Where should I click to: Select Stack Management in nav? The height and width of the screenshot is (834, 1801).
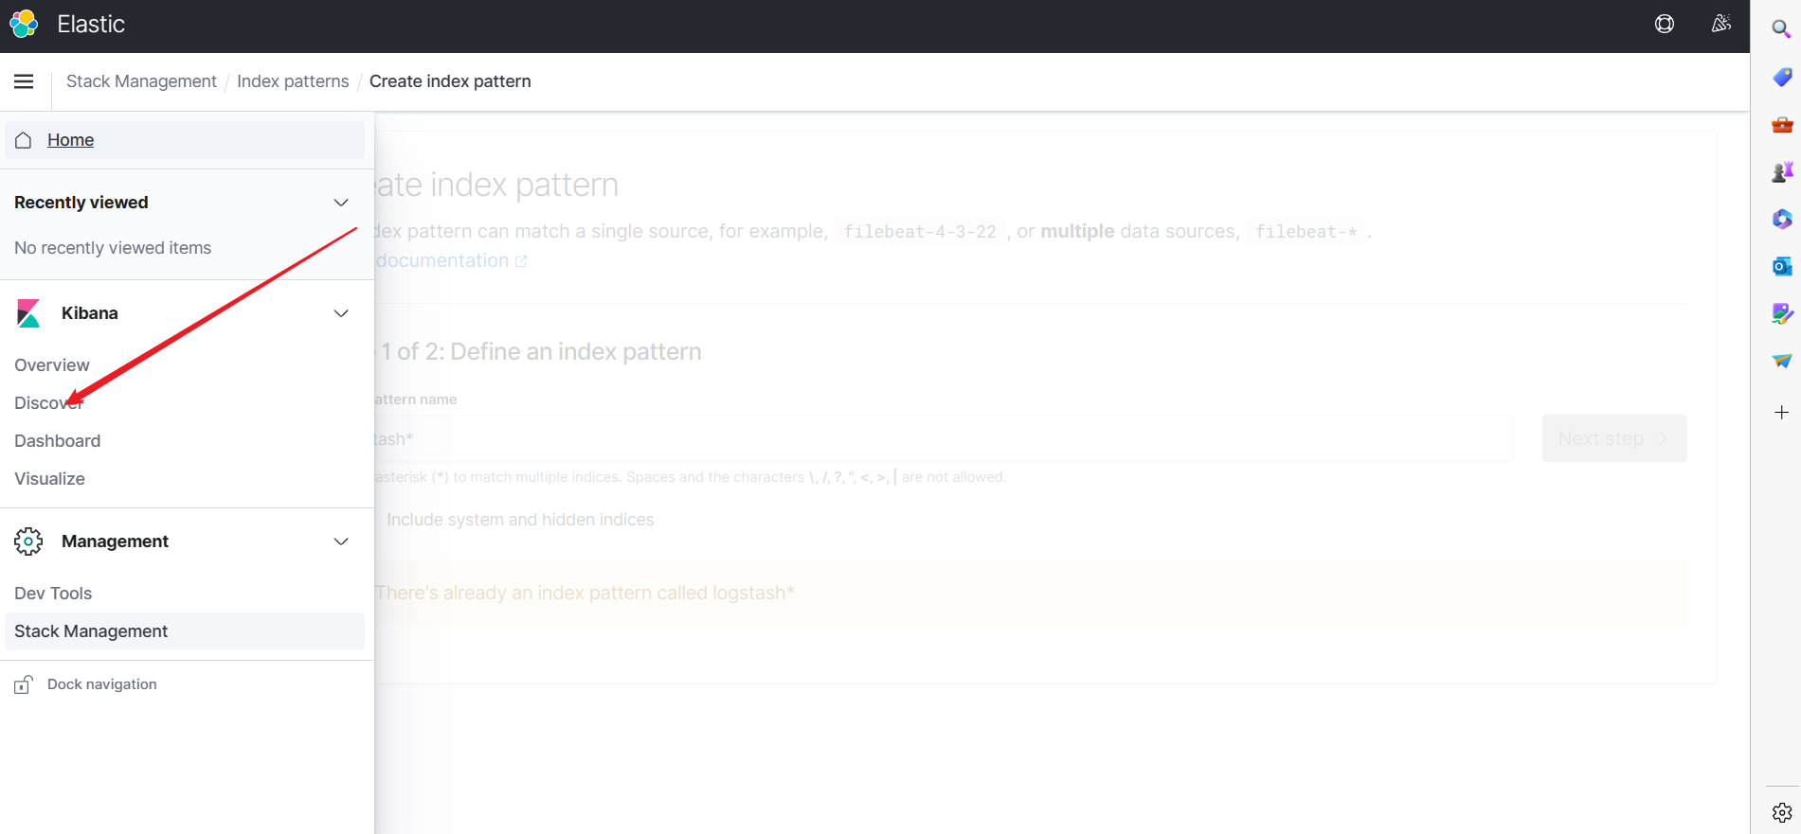[x=185, y=631]
